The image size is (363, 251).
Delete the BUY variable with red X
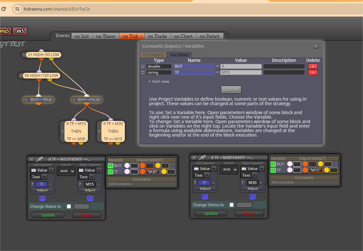tap(313, 66)
